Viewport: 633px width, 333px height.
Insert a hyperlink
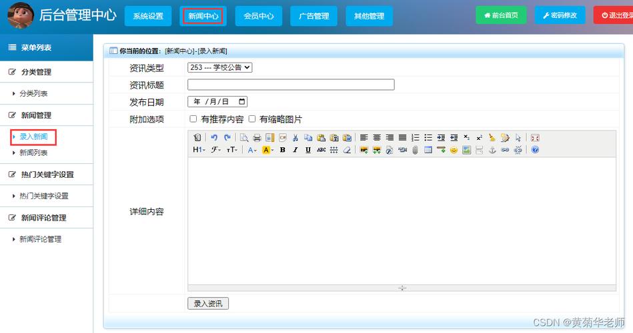click(505, 150)
